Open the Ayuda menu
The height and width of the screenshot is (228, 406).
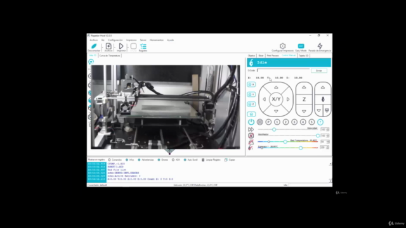coord(171,40)
